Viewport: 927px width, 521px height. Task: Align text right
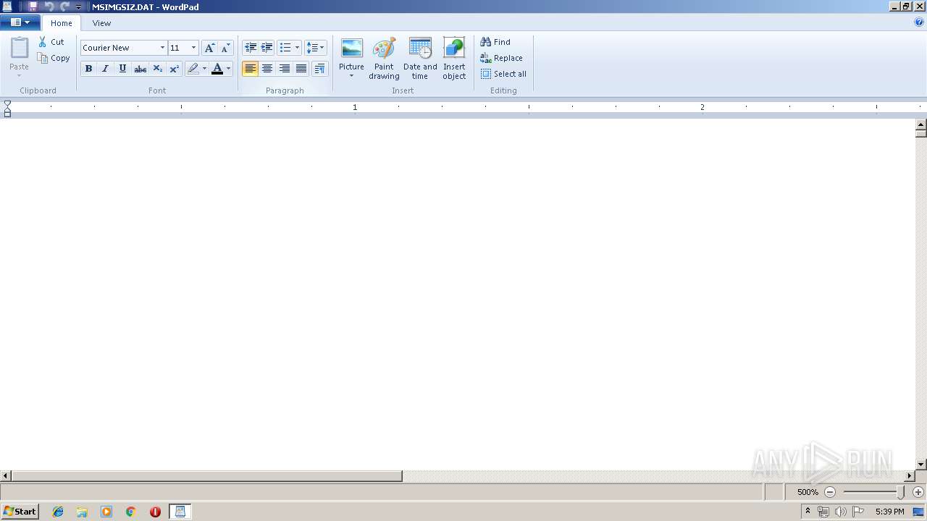[x=285, y=69]
